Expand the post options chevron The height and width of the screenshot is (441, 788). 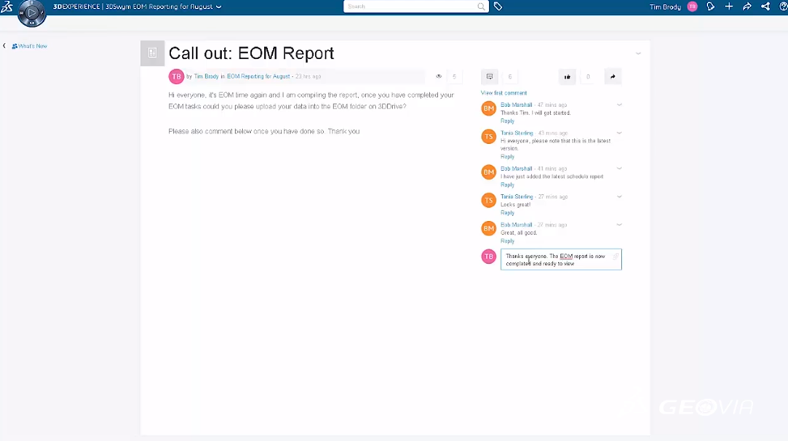click(638, 53)
